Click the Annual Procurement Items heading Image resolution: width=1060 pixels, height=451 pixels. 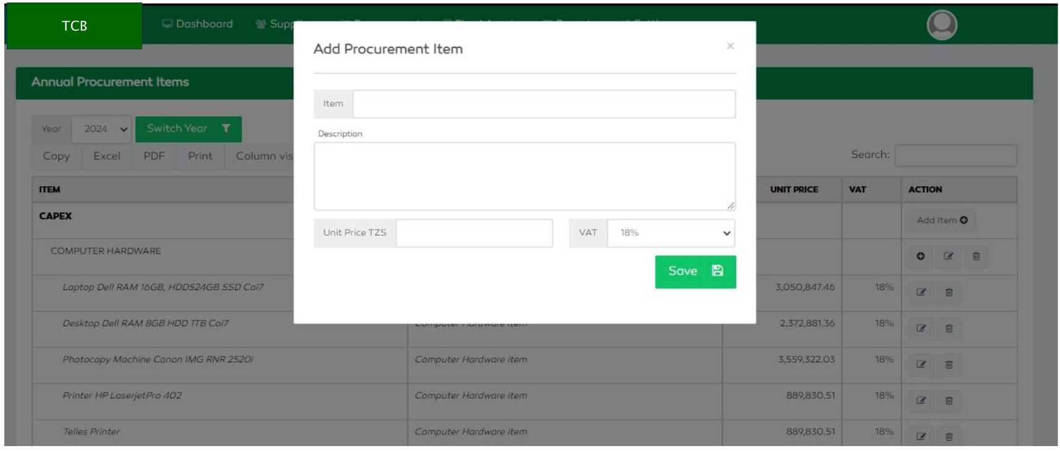point(111,82)
